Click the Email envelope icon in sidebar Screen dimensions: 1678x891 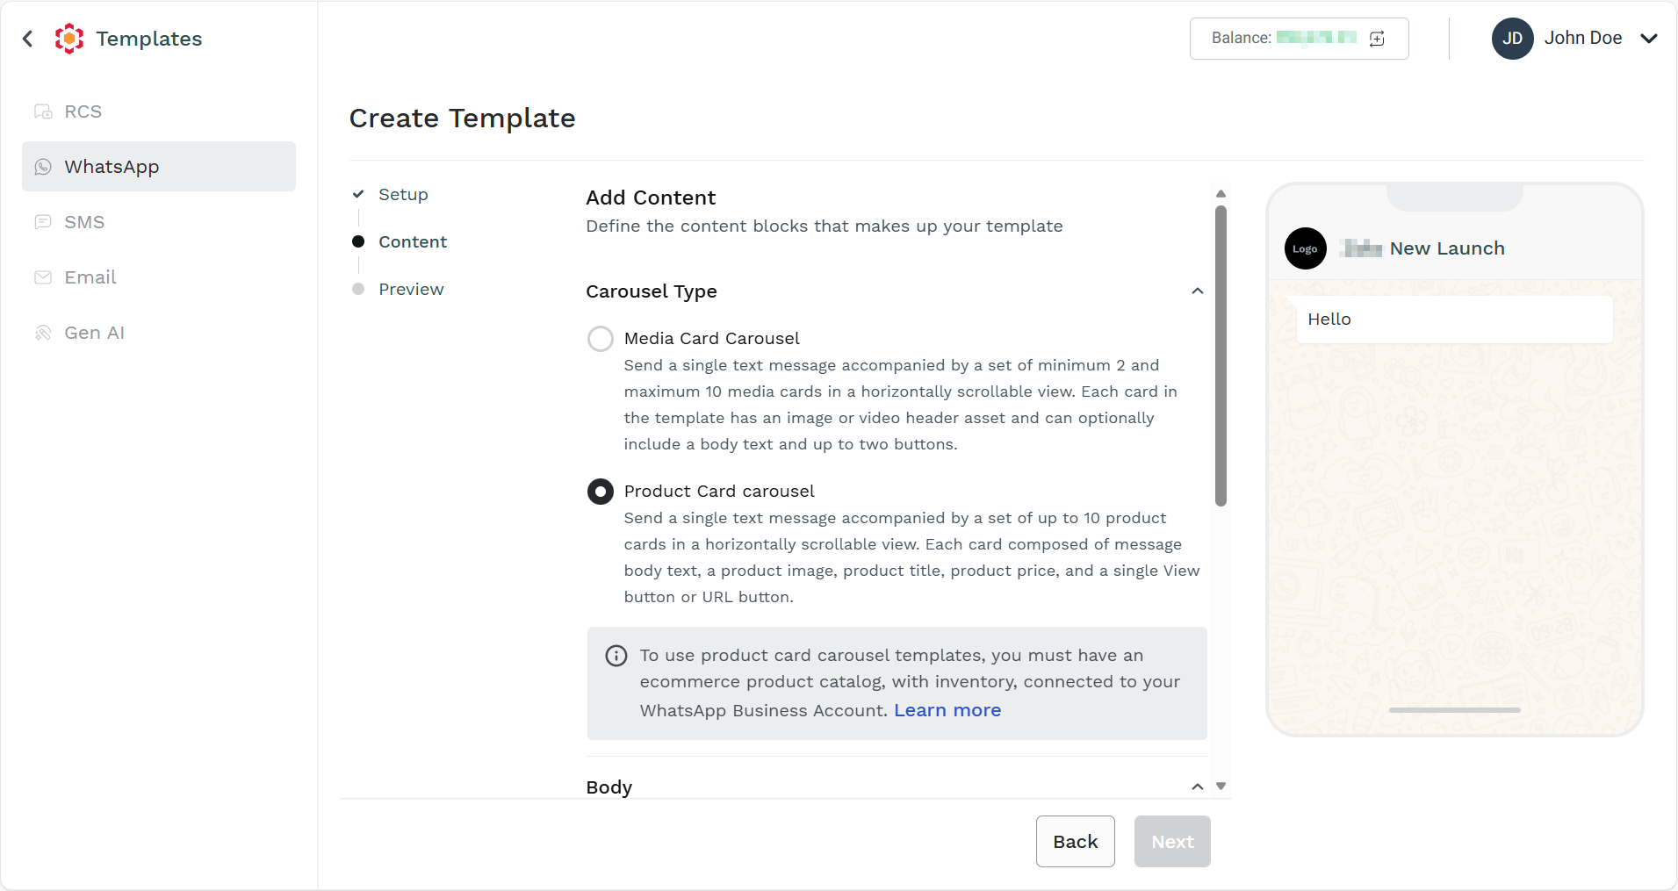[43, 277]
